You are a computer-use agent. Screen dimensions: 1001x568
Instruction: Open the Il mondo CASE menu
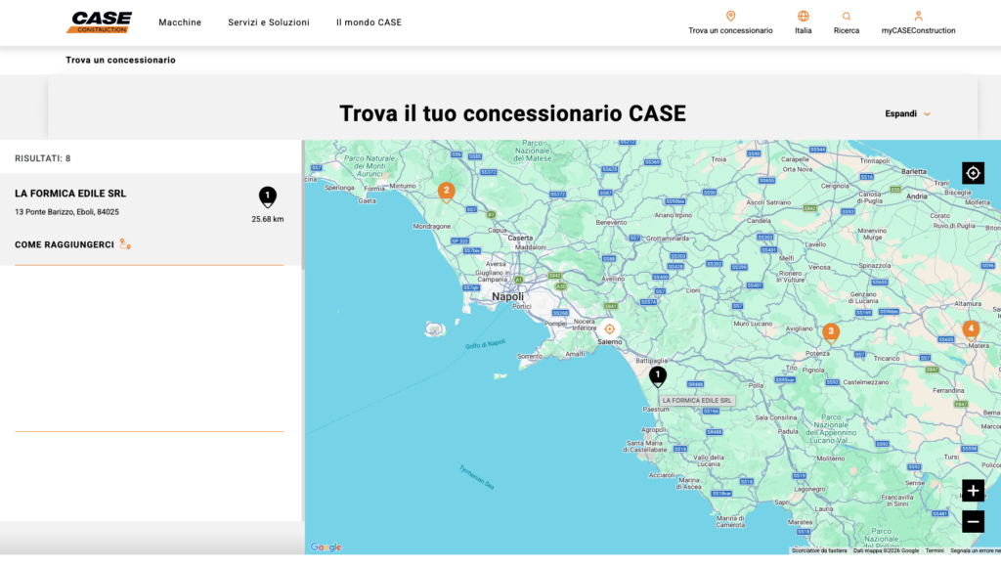pyautogui.click(x=369, y=22)
